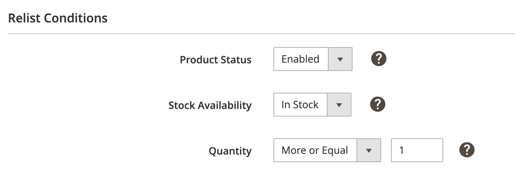
Task: Click the "Enabled" value in Product Status
Action: point(301,59)
